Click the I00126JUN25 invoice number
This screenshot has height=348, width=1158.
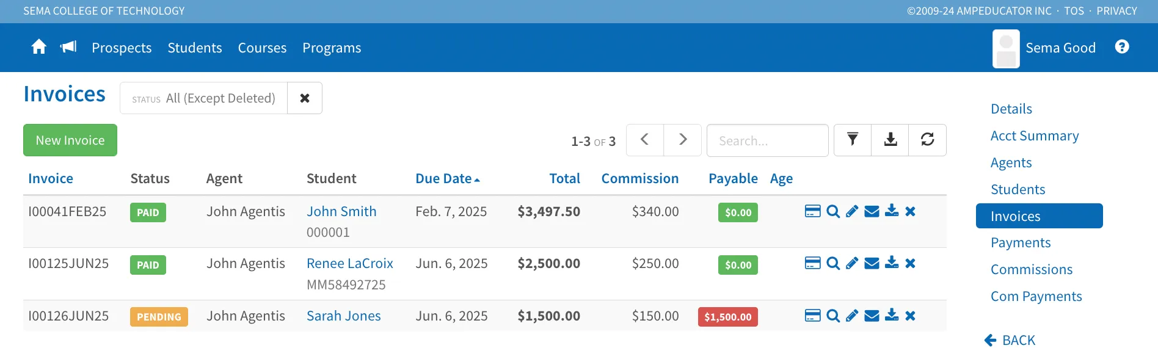(x=68, y=316)
